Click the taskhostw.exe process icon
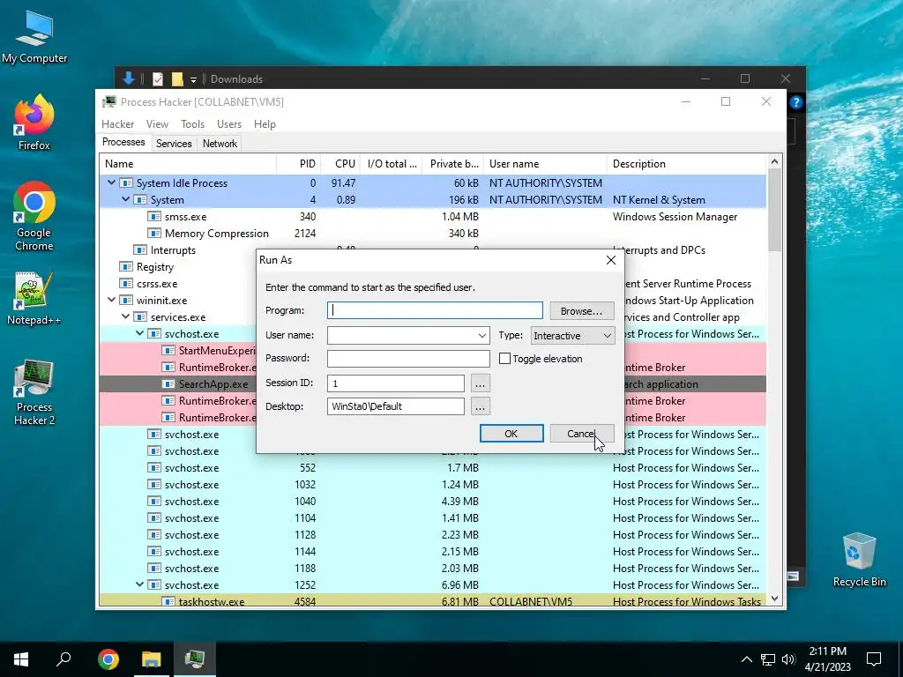The width and height of the screenshot is (903, 677). (x=168, y=601)
